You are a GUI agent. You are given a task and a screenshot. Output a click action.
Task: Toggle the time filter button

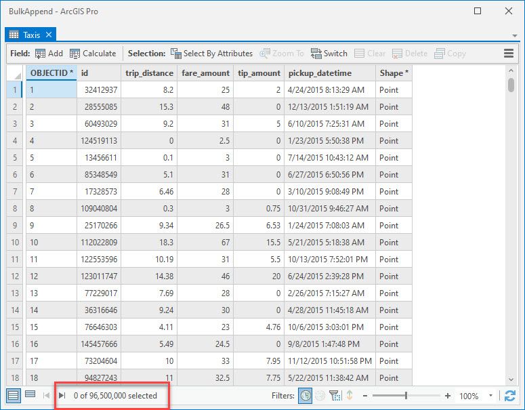(306, 396)
